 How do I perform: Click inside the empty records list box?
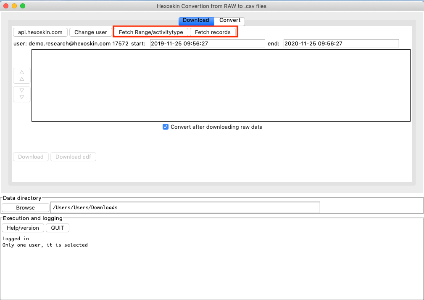221,85
